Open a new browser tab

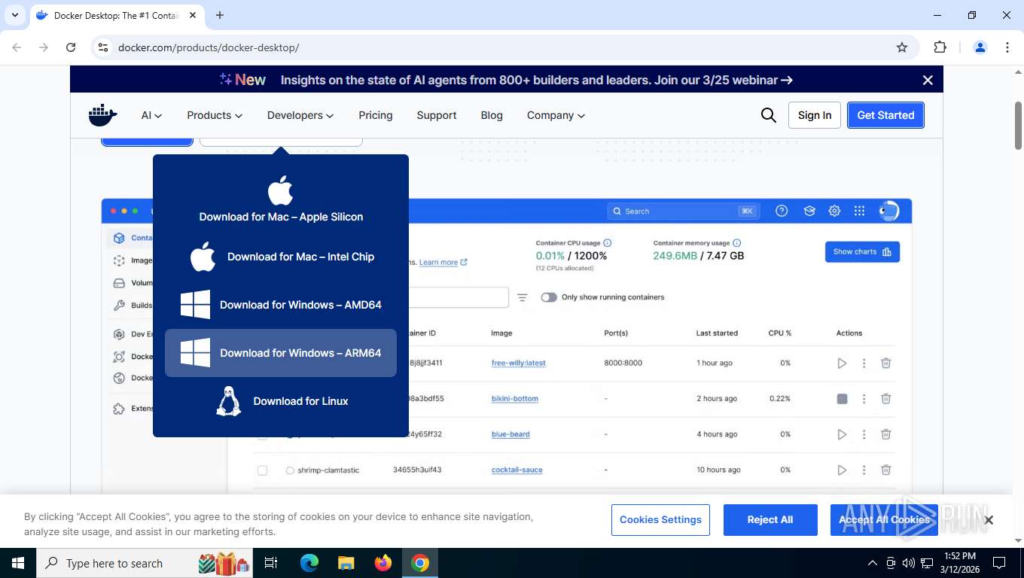tap(220, 15)
